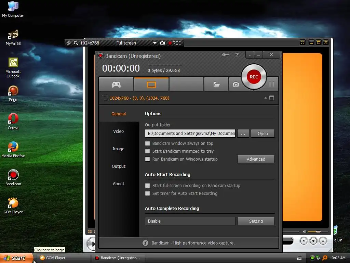The width and height of the screenshot is (350, 263).
Task: Click REC on the floating capture bar
Action: (175, 43)
